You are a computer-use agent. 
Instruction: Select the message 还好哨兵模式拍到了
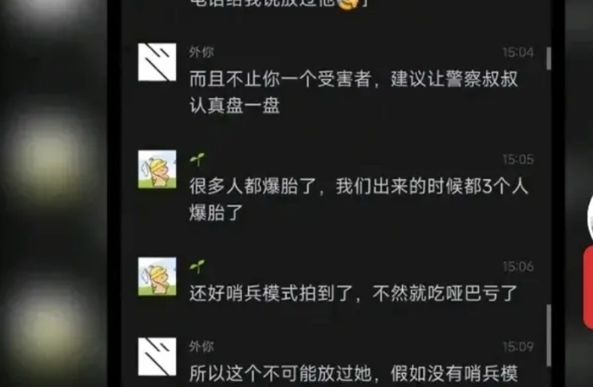[354, 293]
